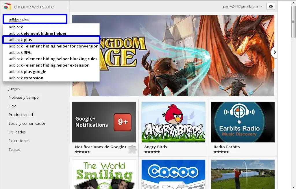The width and height of the screenshot is (296, 189).
Task: Advance the banner with next arrow
Action: [275, 52]
